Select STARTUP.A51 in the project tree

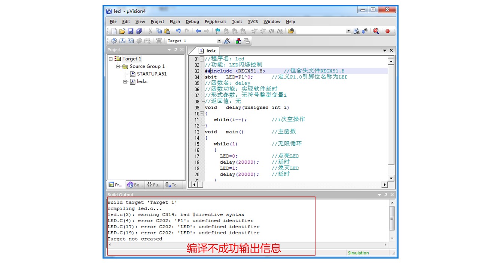pos(152,74)
